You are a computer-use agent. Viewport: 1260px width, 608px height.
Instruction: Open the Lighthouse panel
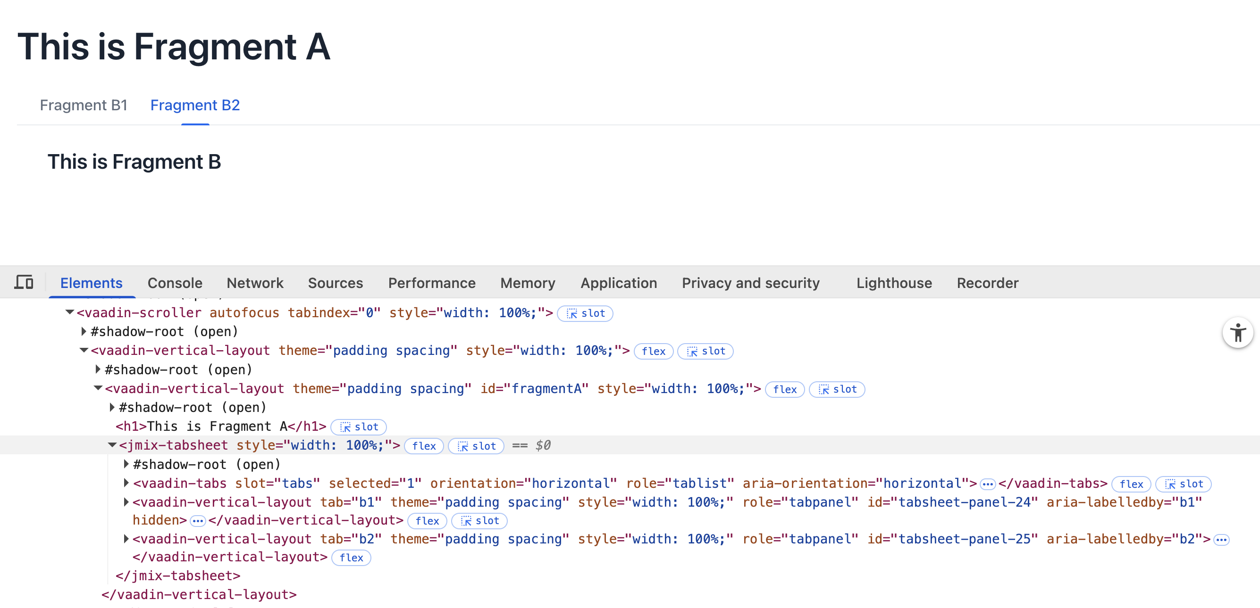coord(894,283)
